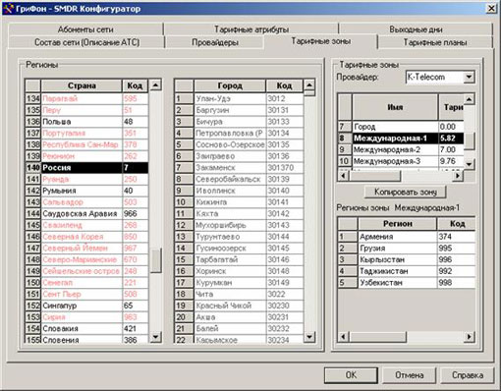Click the tariff zones vertical scrollbar thumb
This screenshot has width=501, height=391.
coord(469,141)
